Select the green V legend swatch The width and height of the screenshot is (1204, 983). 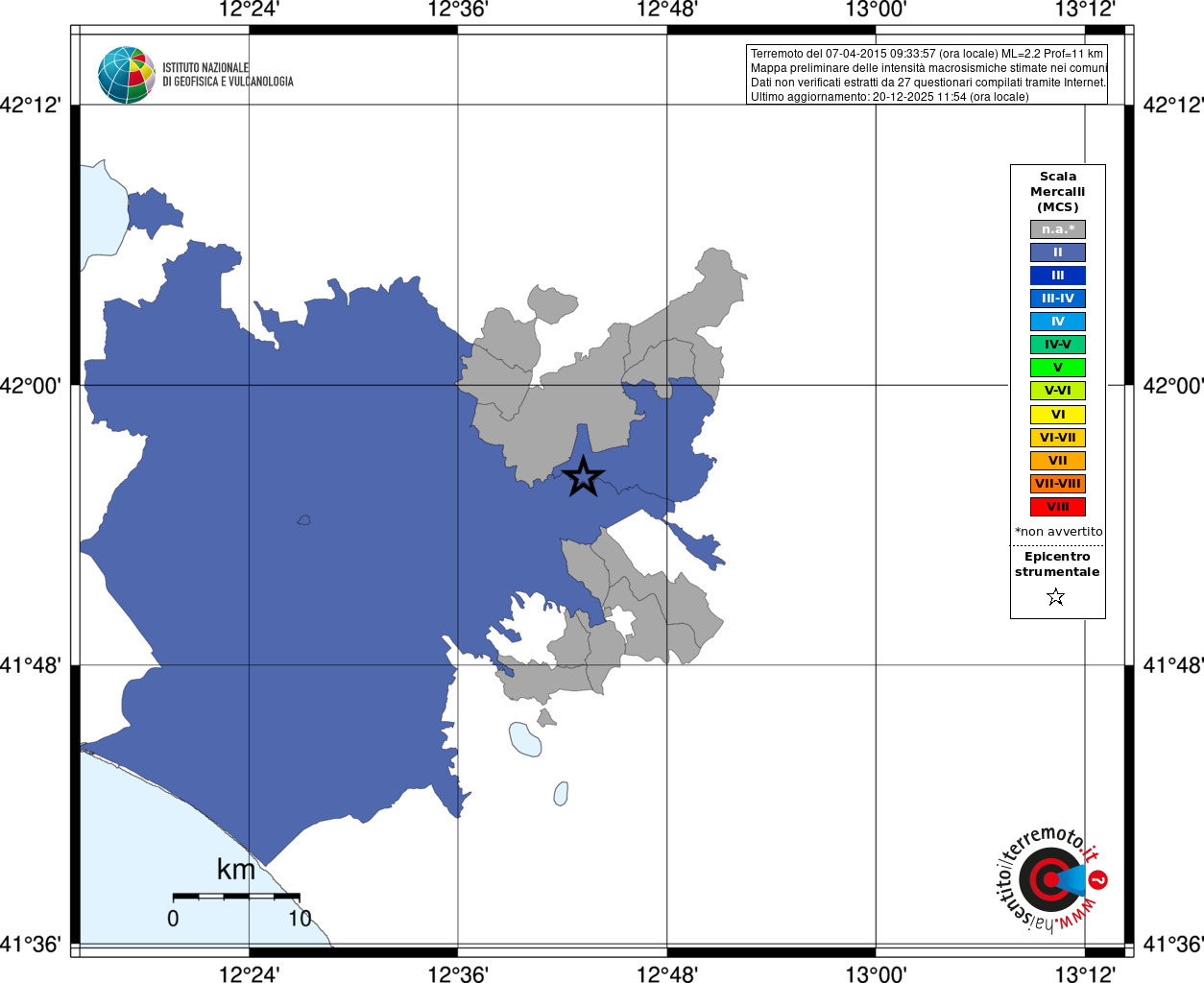[x=1058, y=368]
